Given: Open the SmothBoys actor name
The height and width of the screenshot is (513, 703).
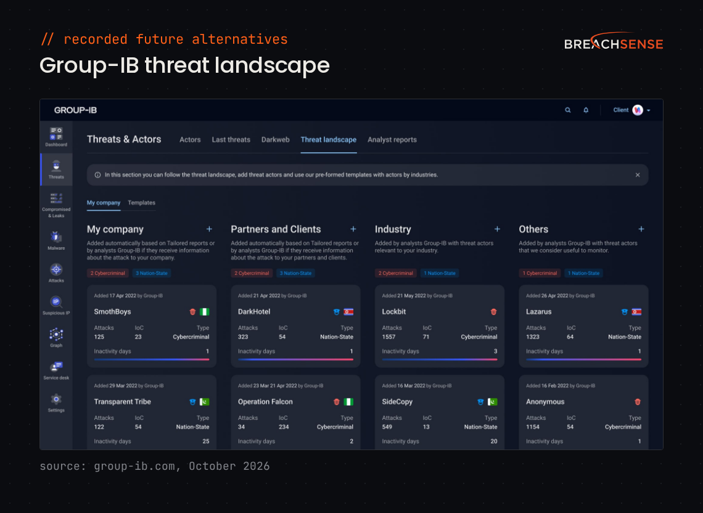Looking at the screenshot, I should click(x=112, y=311).
